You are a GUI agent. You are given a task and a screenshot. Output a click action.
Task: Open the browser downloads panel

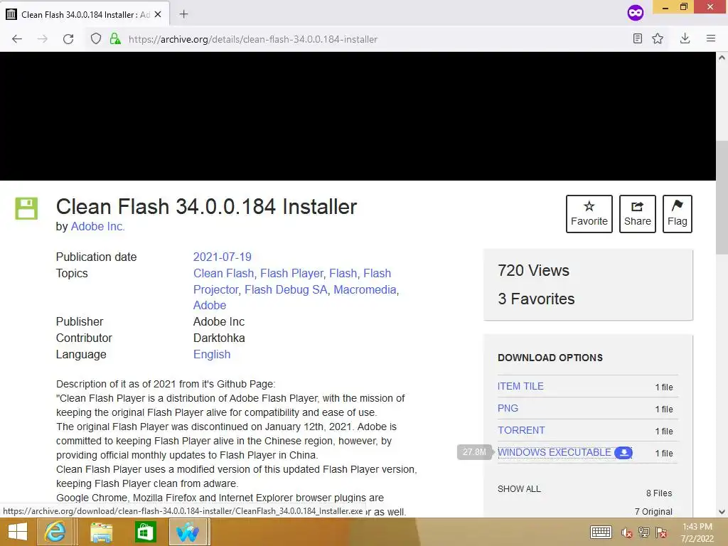[685, 38]
